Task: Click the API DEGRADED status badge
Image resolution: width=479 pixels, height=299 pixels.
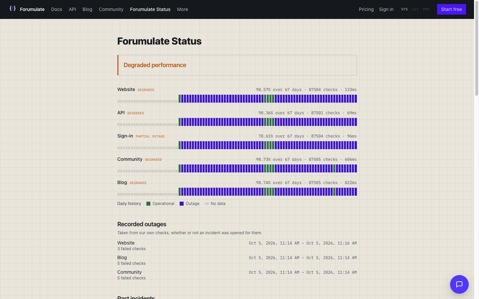Action: [136, 113]
